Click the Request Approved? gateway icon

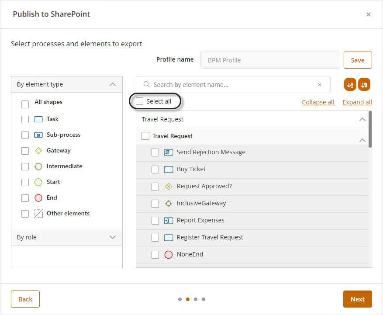[169, 187]
